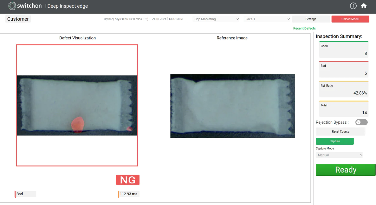Open the Recent Defects view

304,28
